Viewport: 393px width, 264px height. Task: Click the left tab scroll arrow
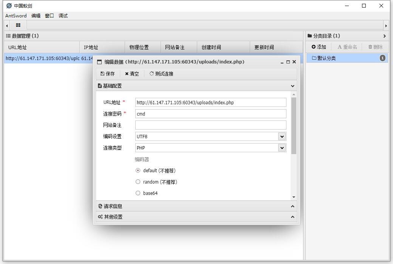click(7, 26)
